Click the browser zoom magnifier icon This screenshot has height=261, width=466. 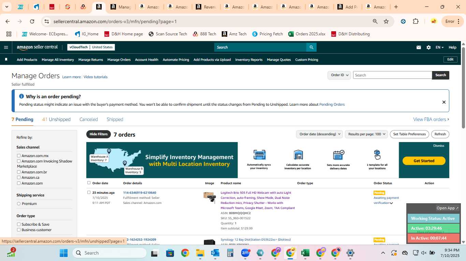click(x=375, y=21)
